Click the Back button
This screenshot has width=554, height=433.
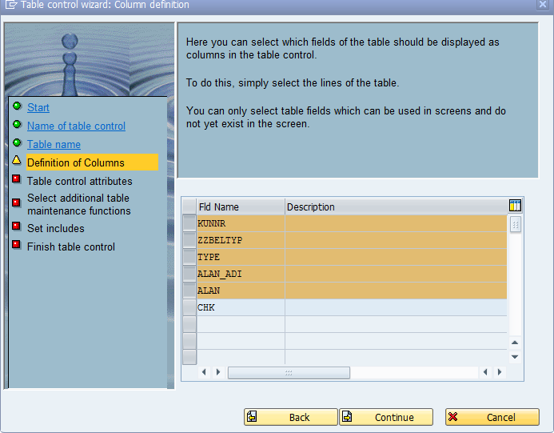290,417
